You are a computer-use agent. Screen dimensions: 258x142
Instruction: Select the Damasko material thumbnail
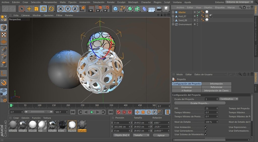pyautogui.click(x=82, y=125)
